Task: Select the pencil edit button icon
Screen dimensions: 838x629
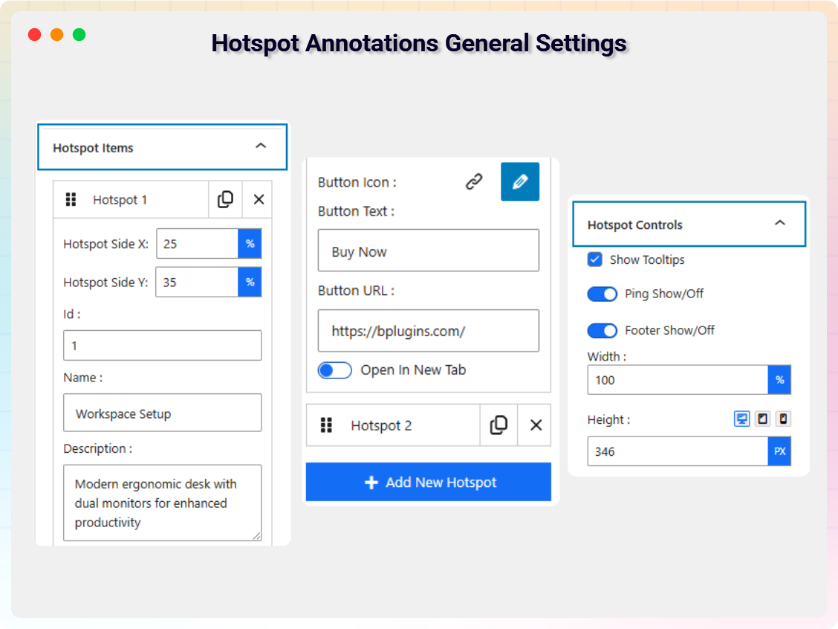Action: pyautogui.click(x=520, y=182)
